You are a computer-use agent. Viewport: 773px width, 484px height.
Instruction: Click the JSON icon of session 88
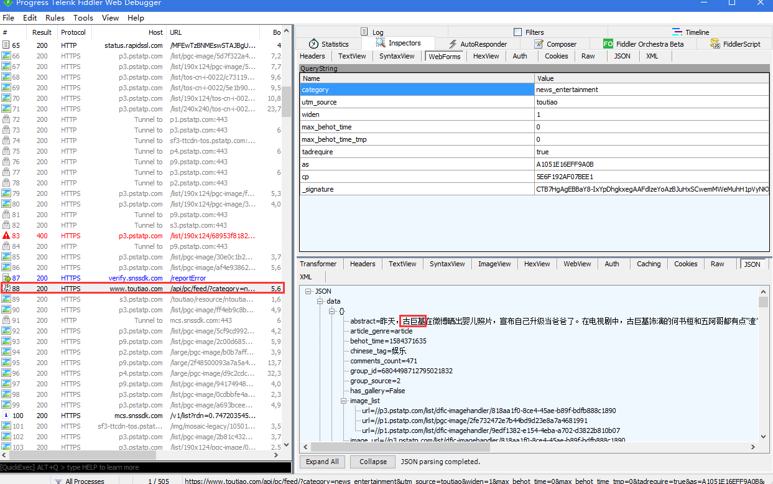pyautogui.click(x=6, y=289)
